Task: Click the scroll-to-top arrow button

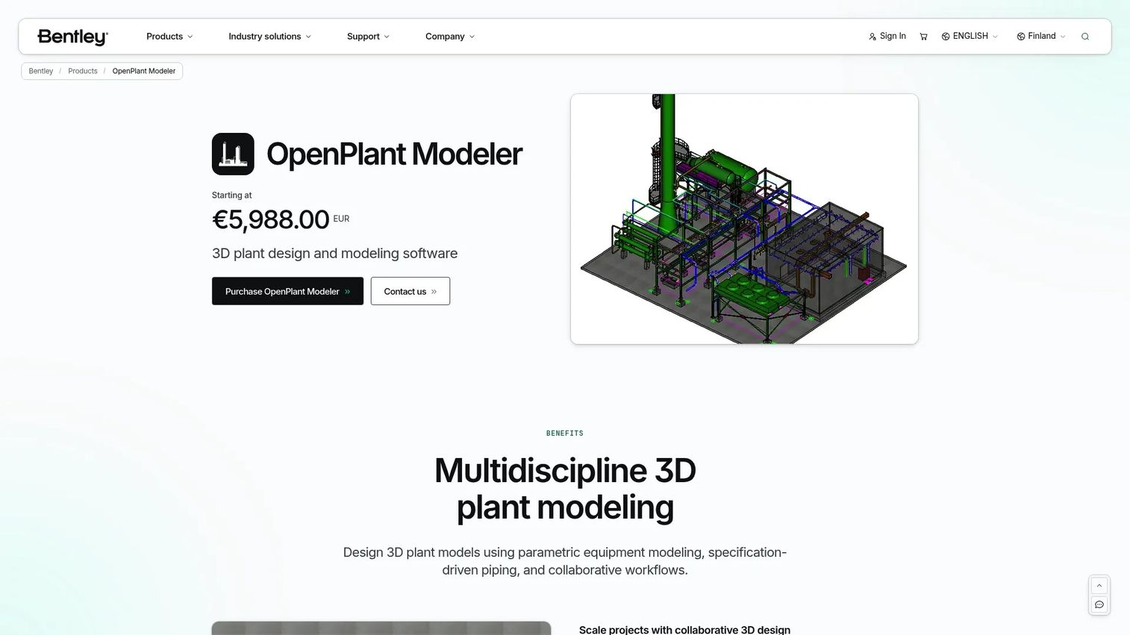Action: pos(1099,586)
